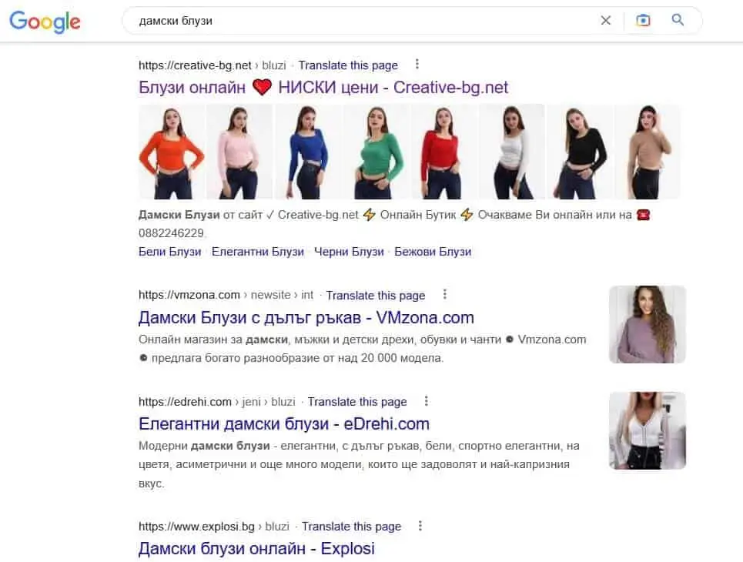Open 'Блузи онлайн НИСКИ цени - Creative-bg.net' result
Viewport: 743px width, 562px height.
pyautogui.click(x=323, y=87)
